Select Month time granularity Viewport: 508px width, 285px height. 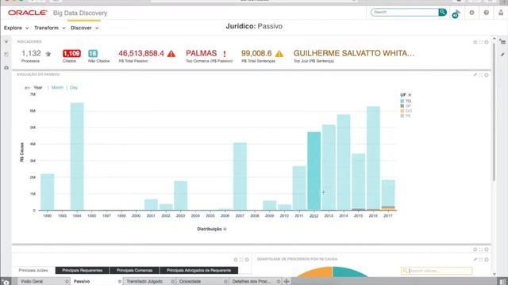pyautogui.click(x=57, y=88)
